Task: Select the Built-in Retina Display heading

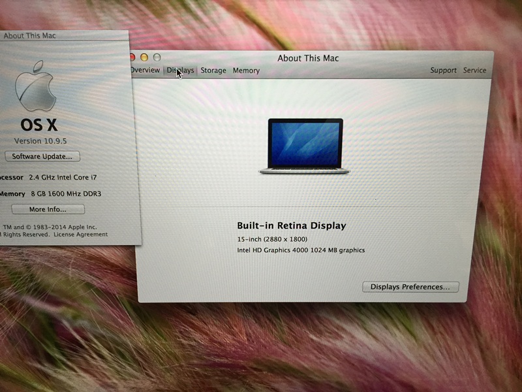Action: tap(292, 225)
